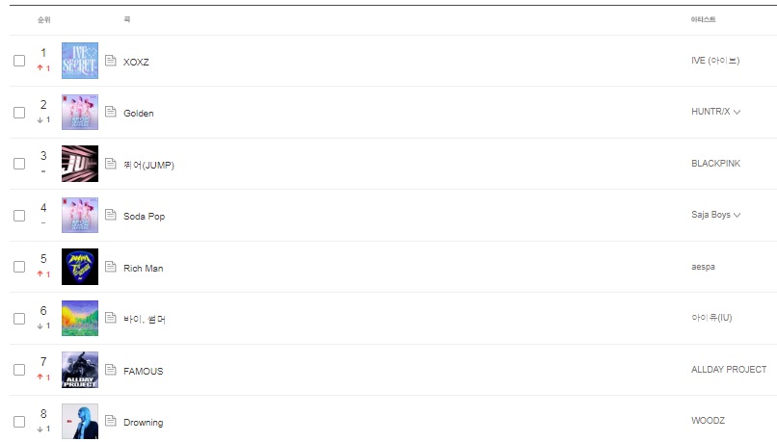Viewport: 777px width, 442px height.
Task: Open the IVE SECRET album cover
Action: coord(80,61)
